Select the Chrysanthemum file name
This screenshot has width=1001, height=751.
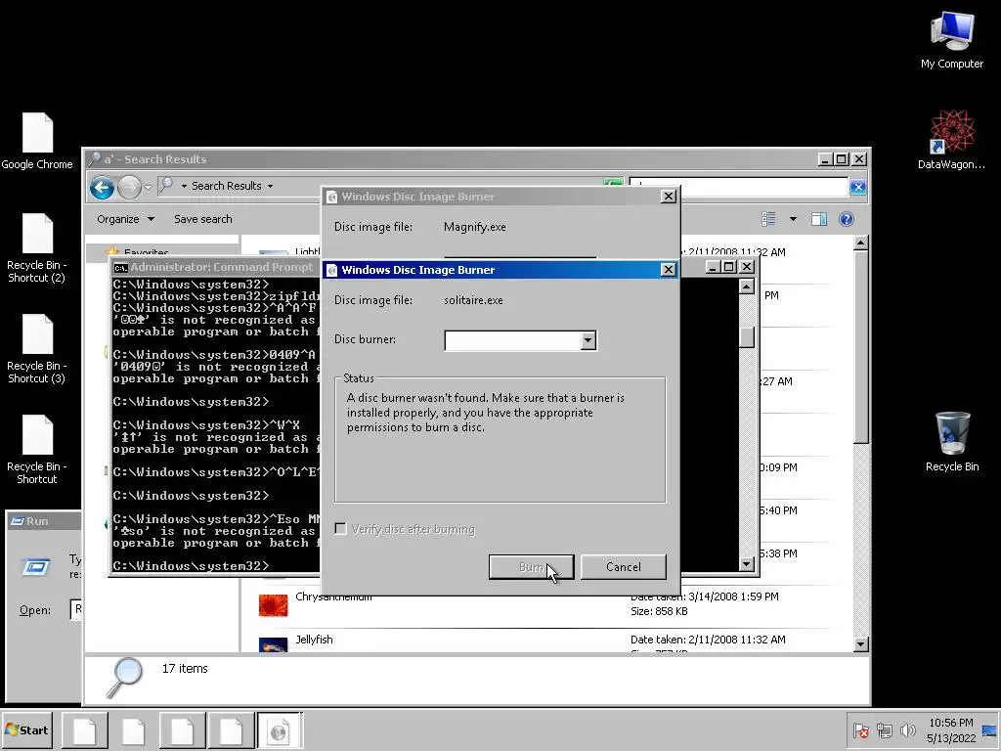click(x=333, y=597)
